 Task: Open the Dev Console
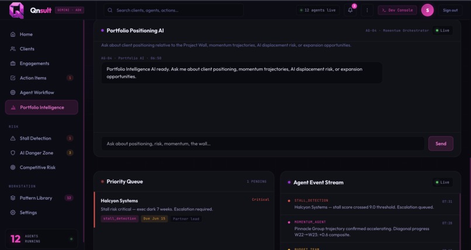click(x=397, y=10)
